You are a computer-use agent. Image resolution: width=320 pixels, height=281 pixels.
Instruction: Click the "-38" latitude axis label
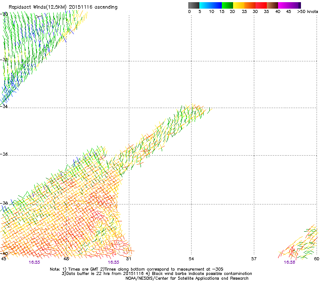(4, 203)
